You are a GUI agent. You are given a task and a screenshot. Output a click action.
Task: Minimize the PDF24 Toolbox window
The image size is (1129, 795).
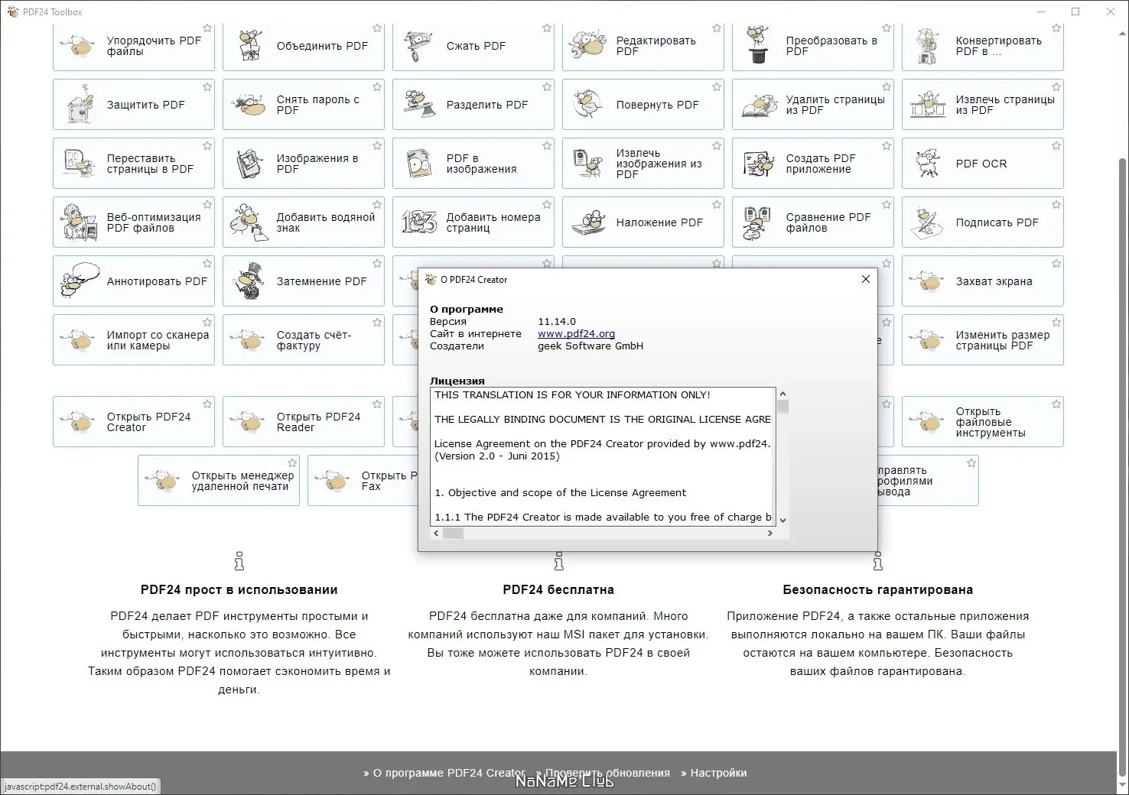coord(1041,11)
